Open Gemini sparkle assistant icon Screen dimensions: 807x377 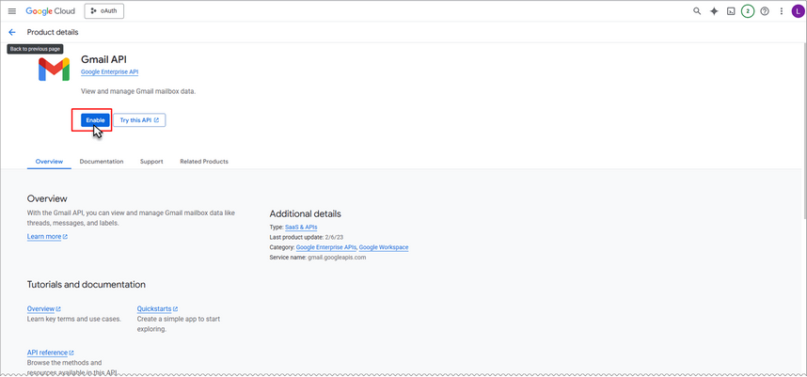click(714, 10)
